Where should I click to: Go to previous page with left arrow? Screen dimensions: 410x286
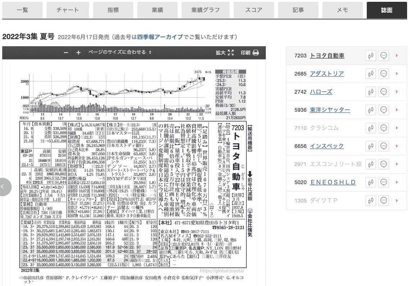(4, 187)
